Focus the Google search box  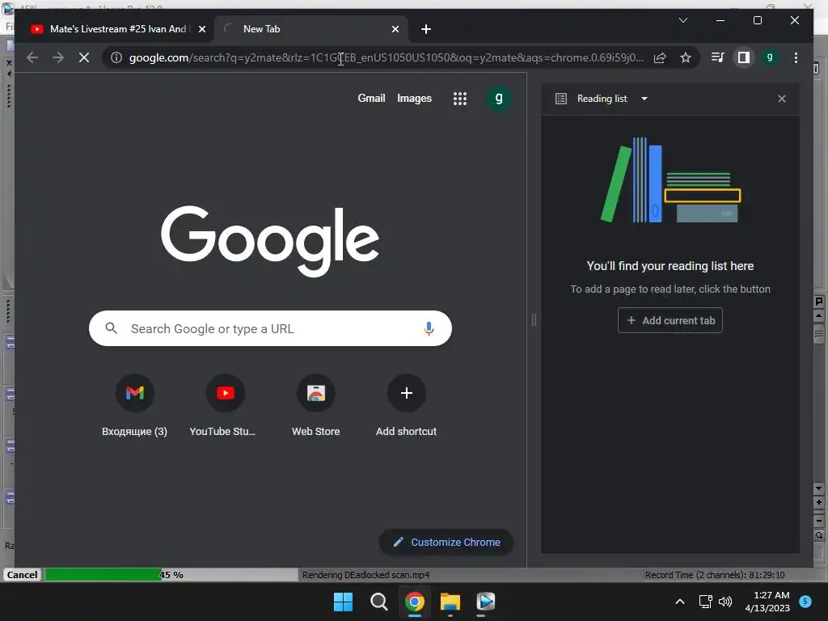pos(270,328)
